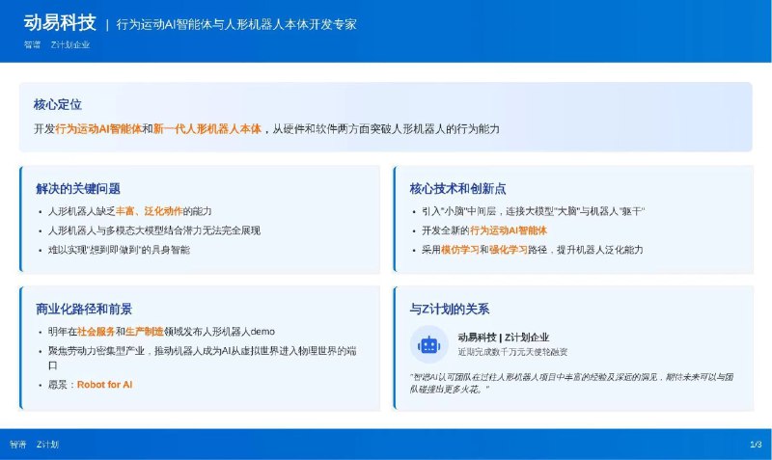Click the italic 智谱AI quote paragraph
The width and height of the screenshot is (772, 460).
pyautogui.click(x=571, y=383)
